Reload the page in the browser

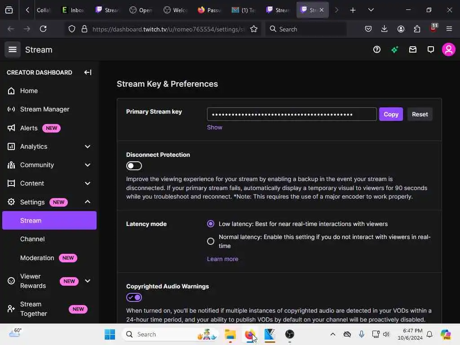click(43, 29)
